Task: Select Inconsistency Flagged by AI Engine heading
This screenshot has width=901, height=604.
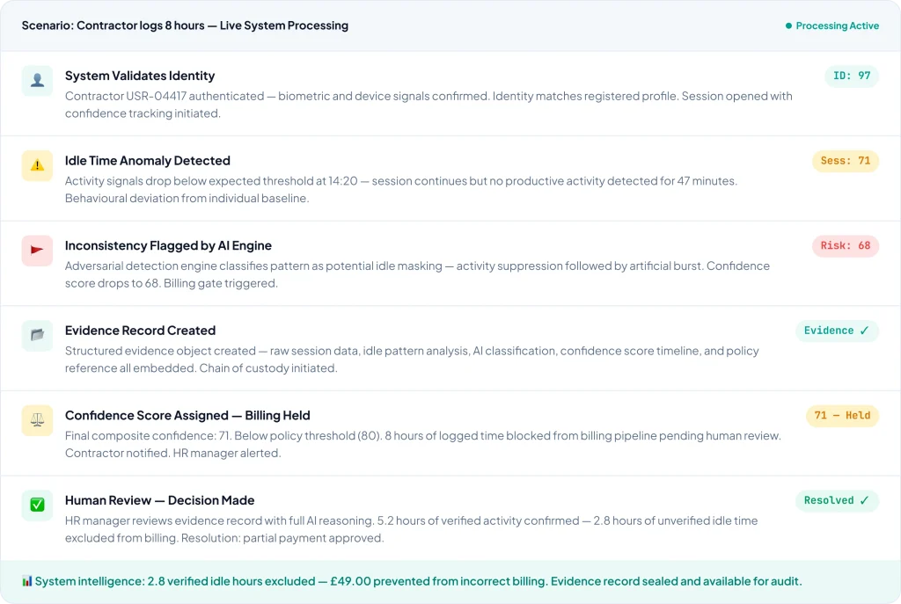Action: pos(168,245)
